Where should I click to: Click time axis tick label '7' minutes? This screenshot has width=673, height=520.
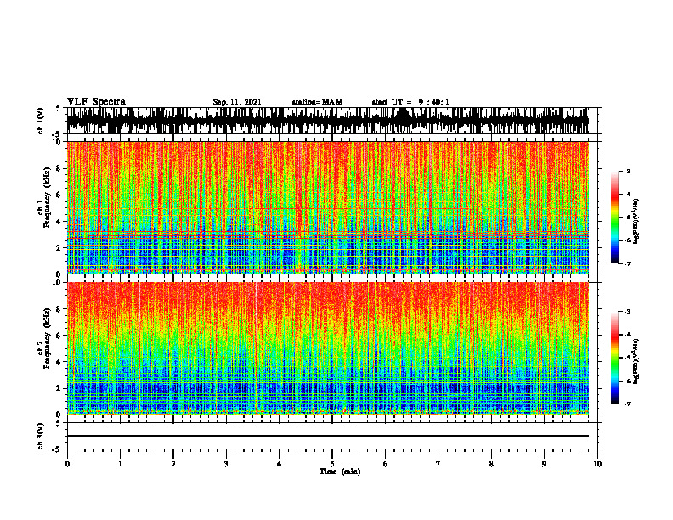438,464
